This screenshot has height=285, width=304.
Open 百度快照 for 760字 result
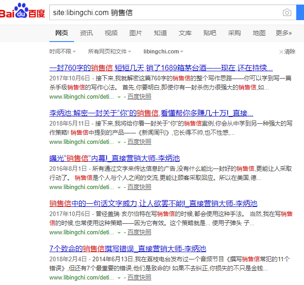click(139, 97)
